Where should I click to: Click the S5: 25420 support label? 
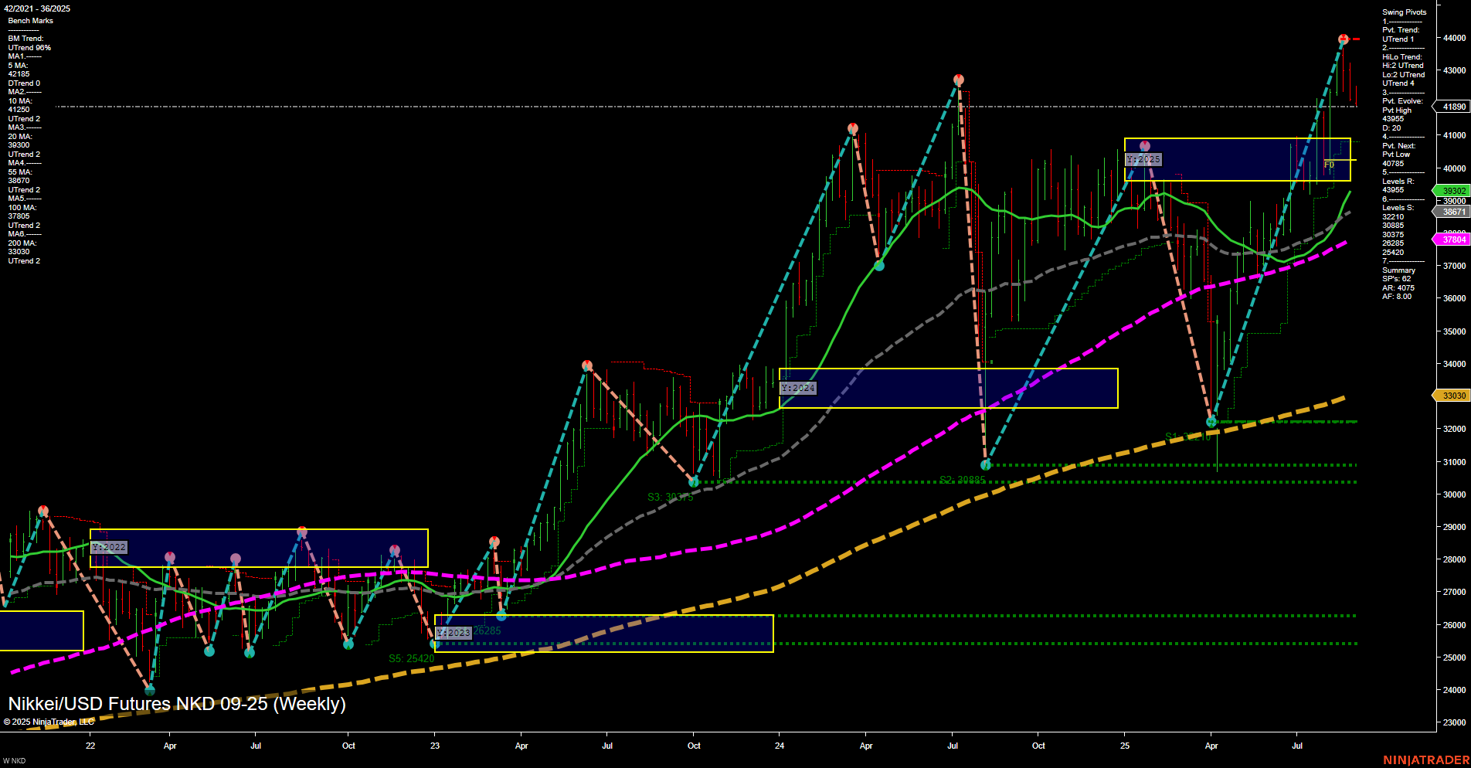coord(413,658)
